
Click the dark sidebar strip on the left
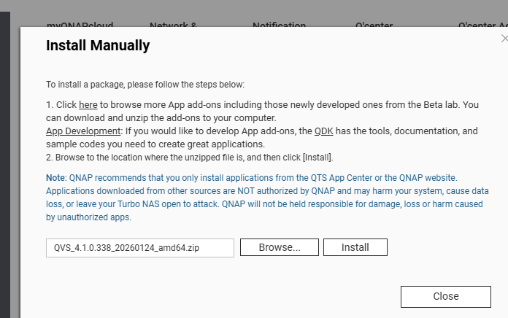point(4,160)
